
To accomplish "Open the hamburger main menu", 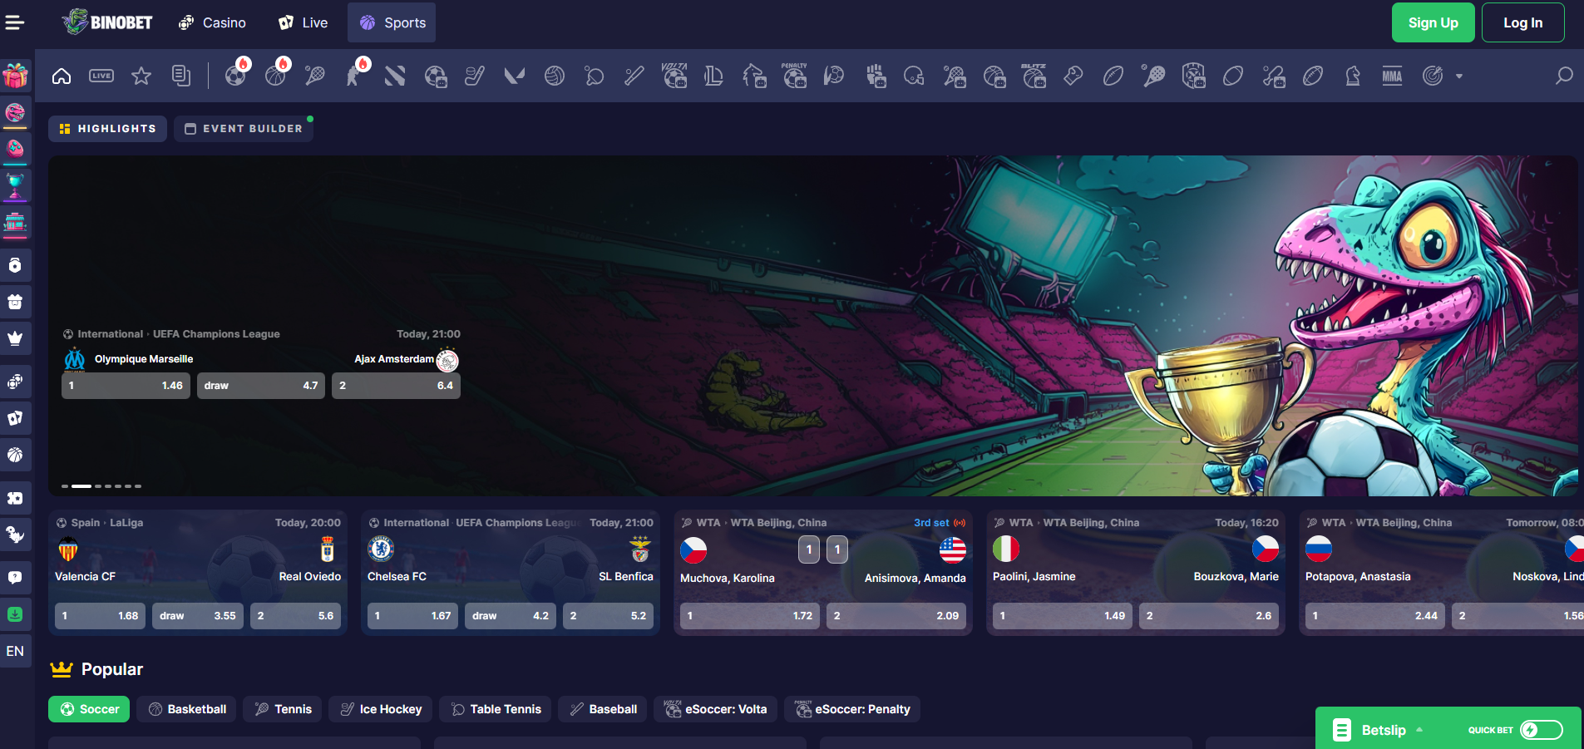I will pyautogui.click(x=15, y=22).
